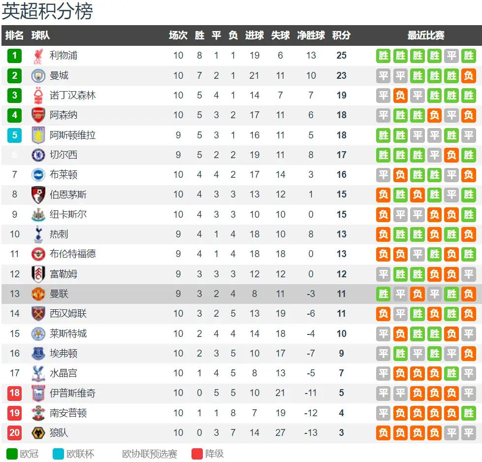
Task: Select the Chelsea club crest
Action: 38,155
